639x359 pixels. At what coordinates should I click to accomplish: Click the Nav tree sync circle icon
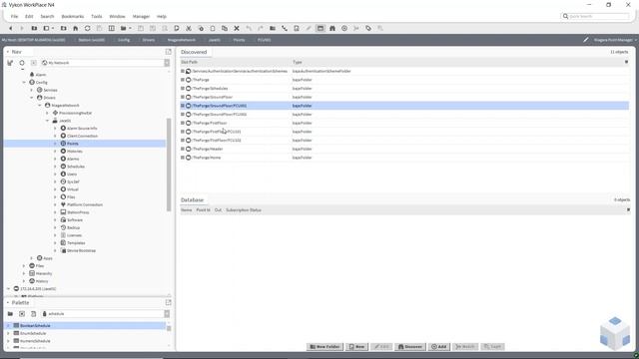pos(22,63)
